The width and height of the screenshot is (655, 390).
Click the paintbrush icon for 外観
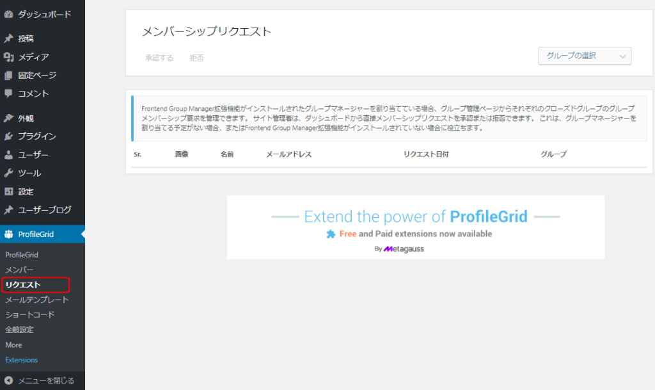click(x=8, y=118)
